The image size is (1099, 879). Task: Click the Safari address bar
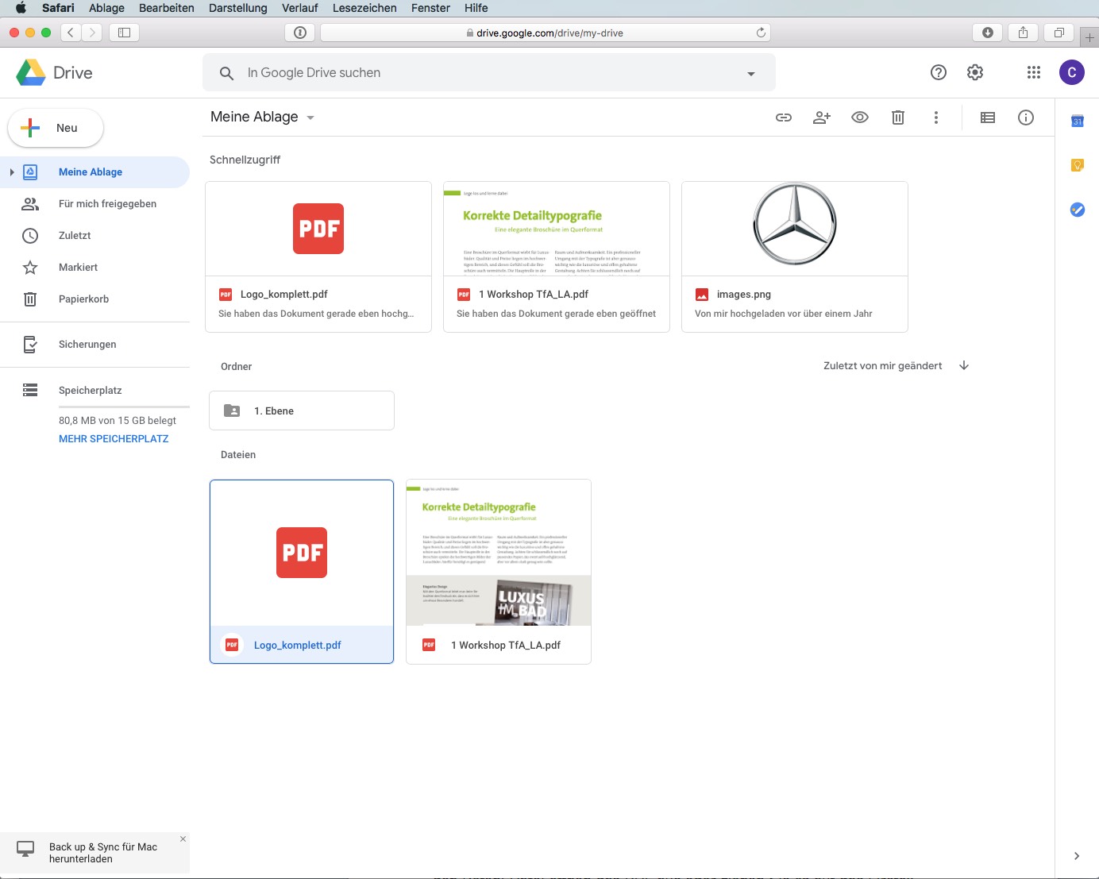pos(545,33)
